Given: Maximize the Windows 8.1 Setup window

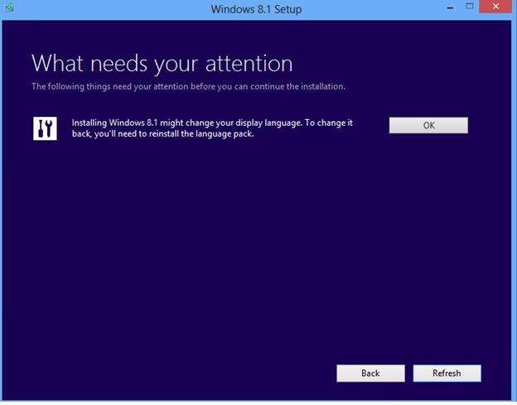Looking at the screenshot, I should pyautogui.click(x=470, y=7).
